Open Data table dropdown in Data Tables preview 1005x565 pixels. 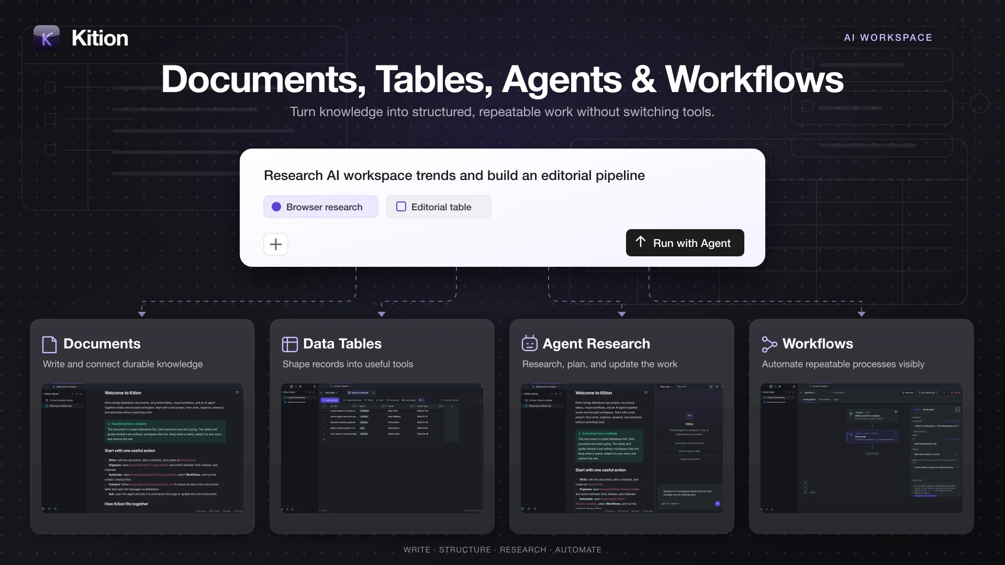(x=331, y=393)
